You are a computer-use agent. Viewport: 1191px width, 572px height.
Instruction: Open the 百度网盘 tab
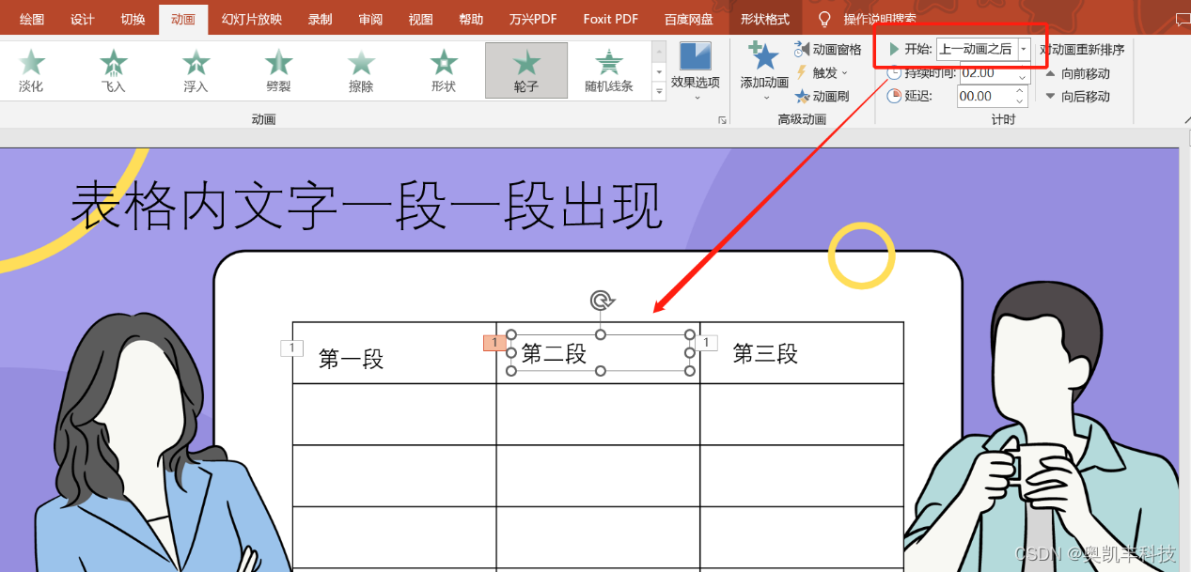pos(689,20)
